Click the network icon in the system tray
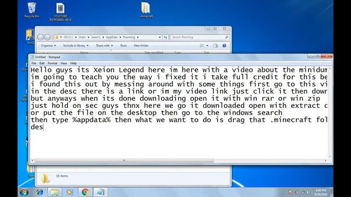Screen dimensions: 351x197 [x=303, y=192]
